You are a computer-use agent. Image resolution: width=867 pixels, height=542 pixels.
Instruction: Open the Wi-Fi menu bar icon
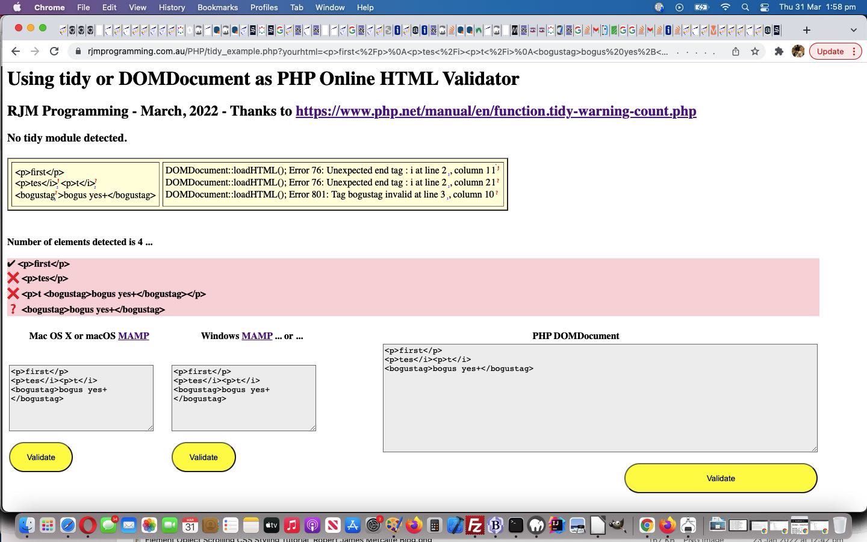[x=725, y=7]
